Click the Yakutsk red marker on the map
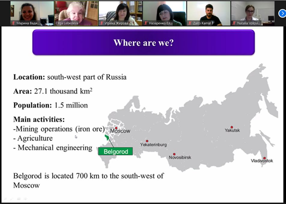The image size is (286, 204). [x=232, y=127]
